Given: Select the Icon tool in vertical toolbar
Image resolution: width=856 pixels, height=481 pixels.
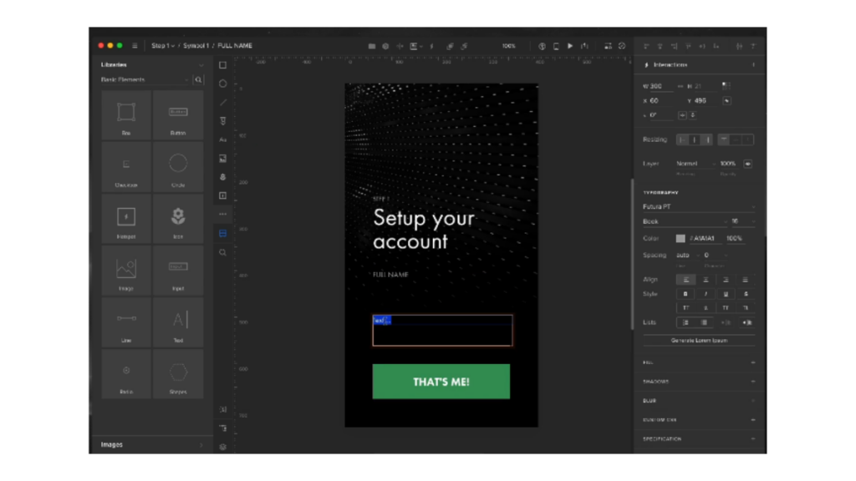Looking at the screenshot, I should 222,177.
